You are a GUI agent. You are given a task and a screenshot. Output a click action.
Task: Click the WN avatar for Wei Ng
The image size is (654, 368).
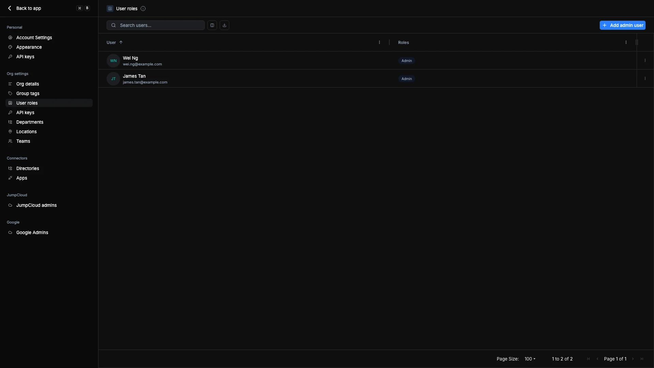tap(113, 61)
